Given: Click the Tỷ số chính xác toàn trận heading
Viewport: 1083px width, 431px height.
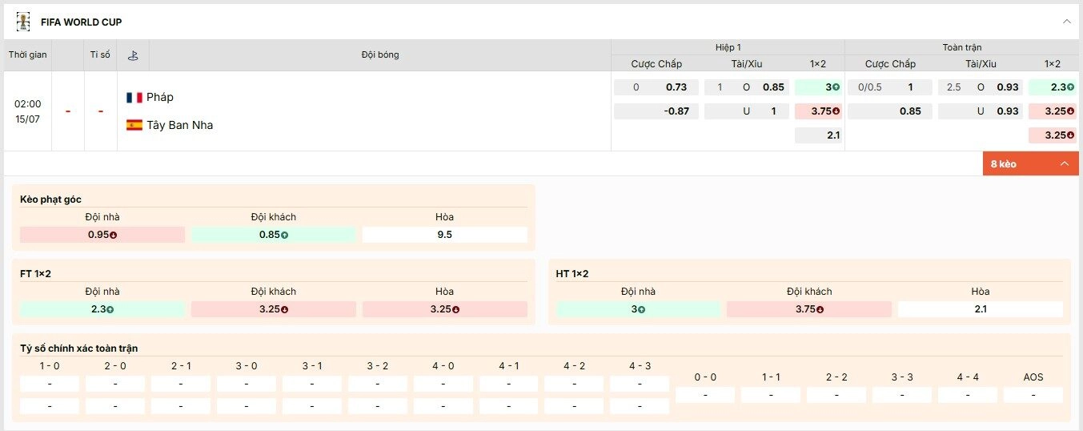Looking at the screenshot, I should click(79, 348).
